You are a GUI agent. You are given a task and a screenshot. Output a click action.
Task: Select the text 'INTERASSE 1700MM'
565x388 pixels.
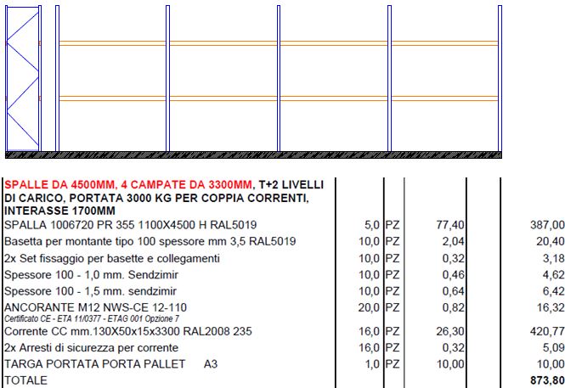pyautogui.click(x=59, y=211)
